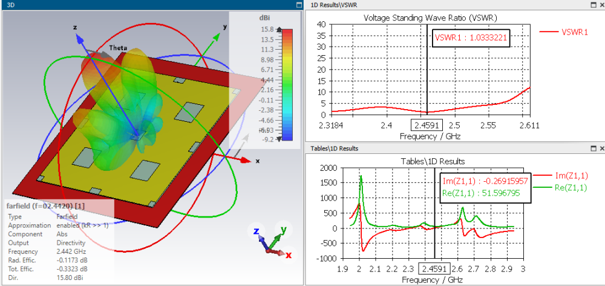Maximize the Tables 1D Results panel
Image resolution: width=605 pixels, height=286 pixels.
(x=592, y=148)
